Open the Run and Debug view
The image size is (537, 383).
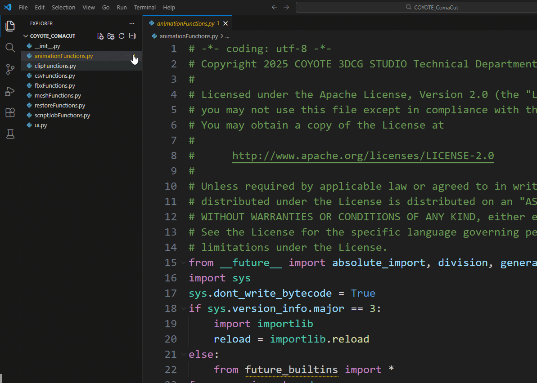tap(10, 91)
